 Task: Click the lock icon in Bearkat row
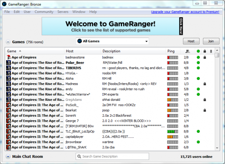pos(205,110)
